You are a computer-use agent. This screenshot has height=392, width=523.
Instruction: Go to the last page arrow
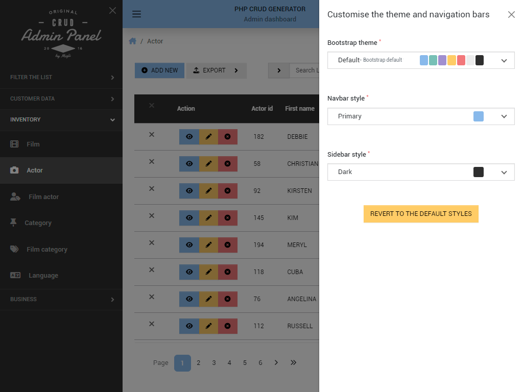tap(293, 362)
